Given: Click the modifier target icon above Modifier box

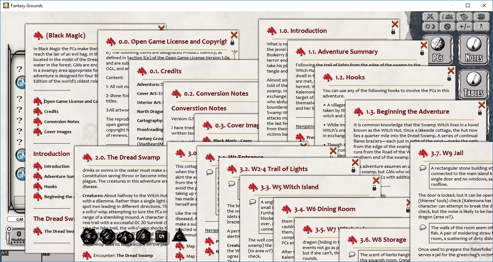Looking at the screenshot, I should [x=9, y=228].
